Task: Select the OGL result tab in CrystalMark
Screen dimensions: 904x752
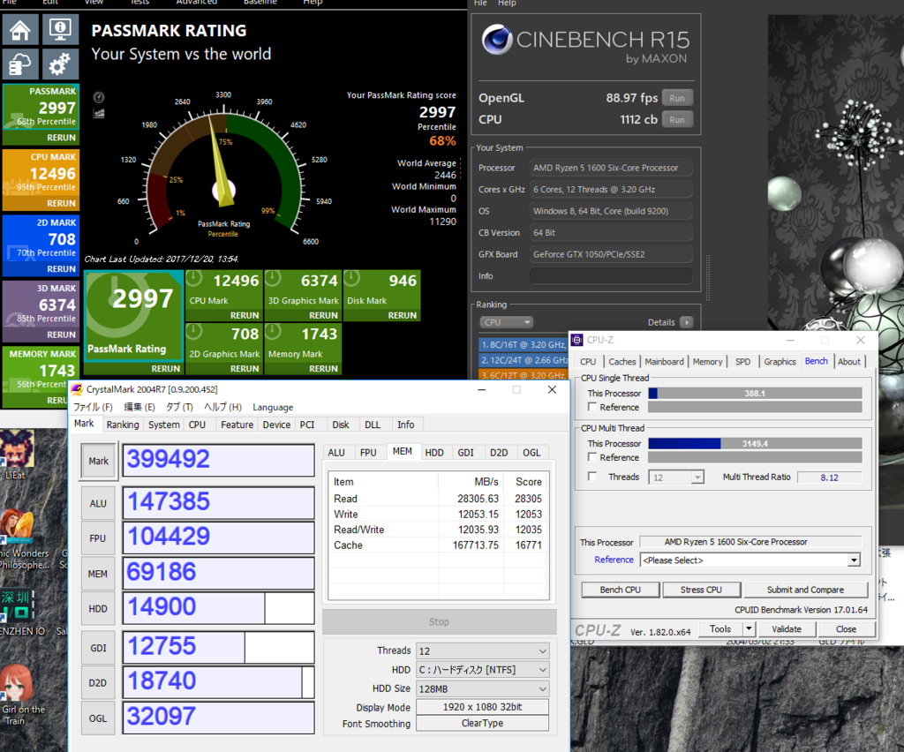Action: point(531,453)
